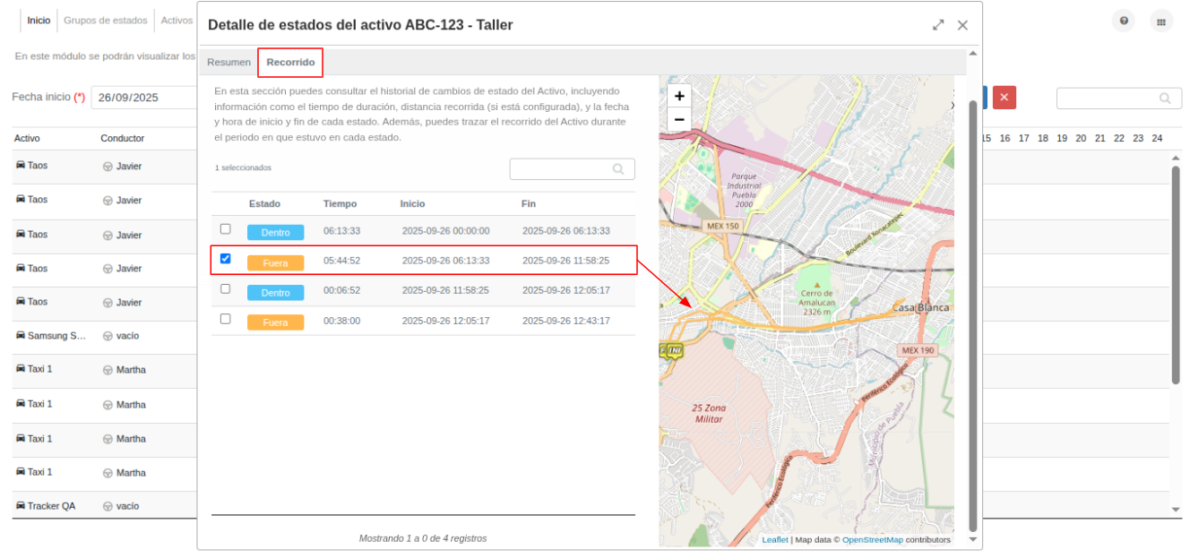This screenshot has height=558, width=1190.
Task: Sort the table by the Inicio column
Action: [x=412, y=204]
